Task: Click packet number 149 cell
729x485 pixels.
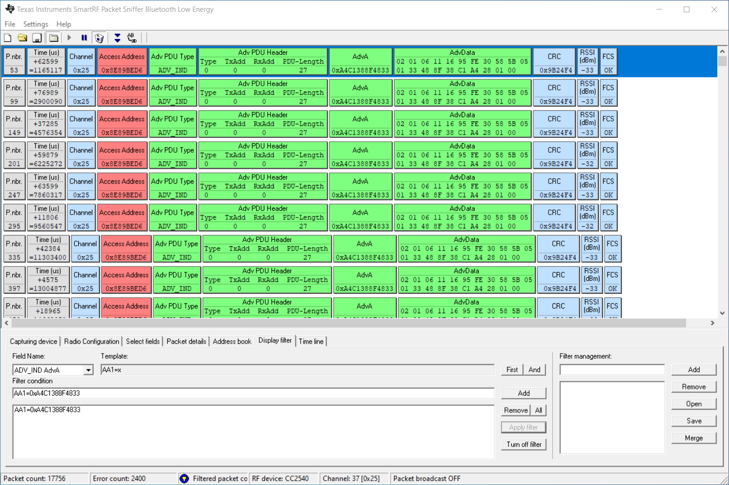Action: tap(14, 123)
